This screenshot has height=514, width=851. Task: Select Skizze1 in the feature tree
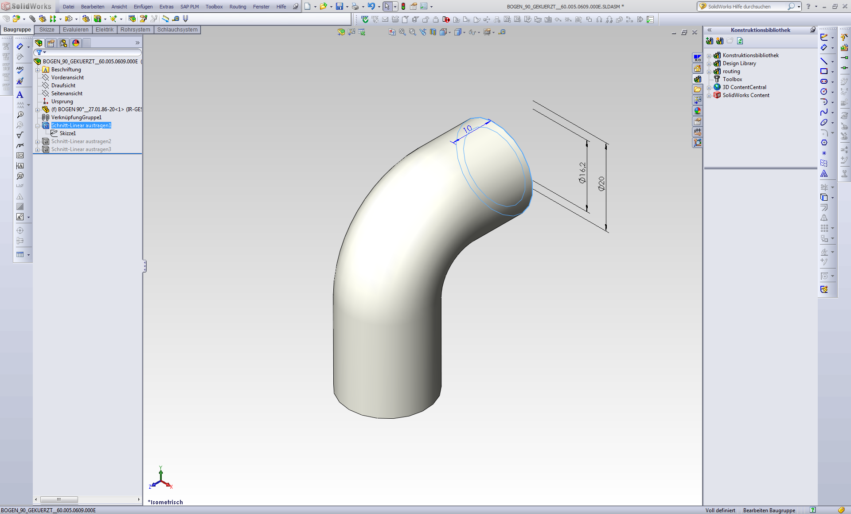(x=67, y=133)
